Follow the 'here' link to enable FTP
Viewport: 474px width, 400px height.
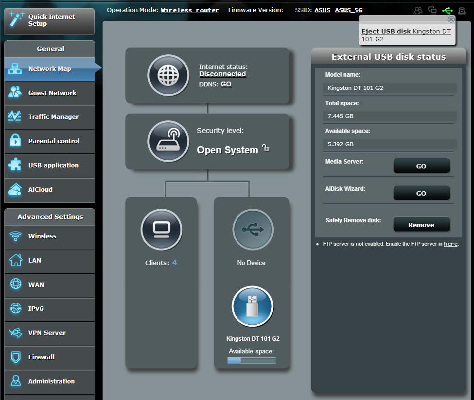pos(450,244)
